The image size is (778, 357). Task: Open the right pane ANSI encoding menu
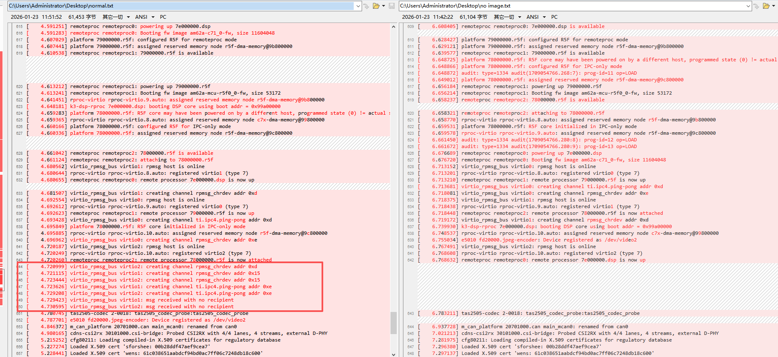point(536,17)
